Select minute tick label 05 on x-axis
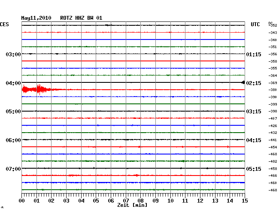 pos(96,201)
